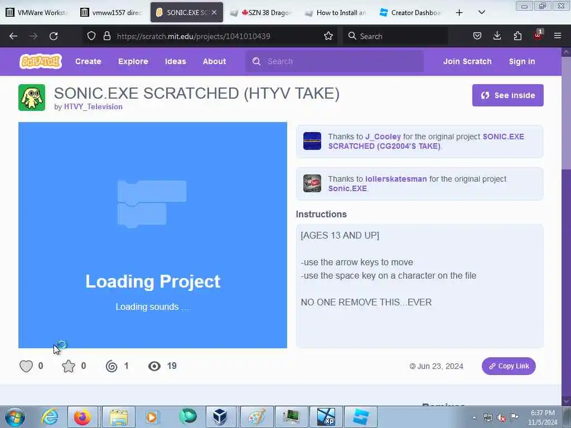
Task: Open the XP mode taskbar icon
Action: [325, 417]
